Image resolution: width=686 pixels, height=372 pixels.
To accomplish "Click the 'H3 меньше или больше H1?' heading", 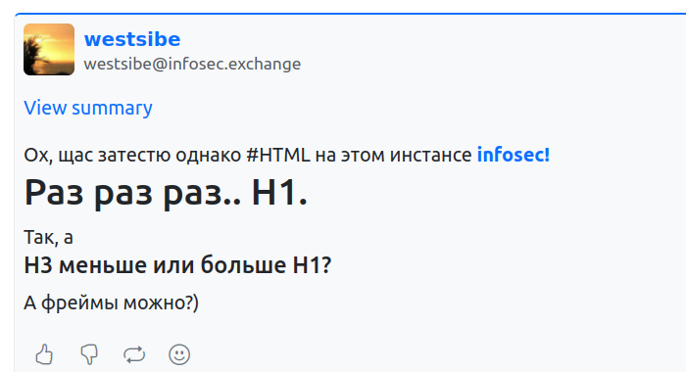I will pyautogui.click(x=177, y=265).
